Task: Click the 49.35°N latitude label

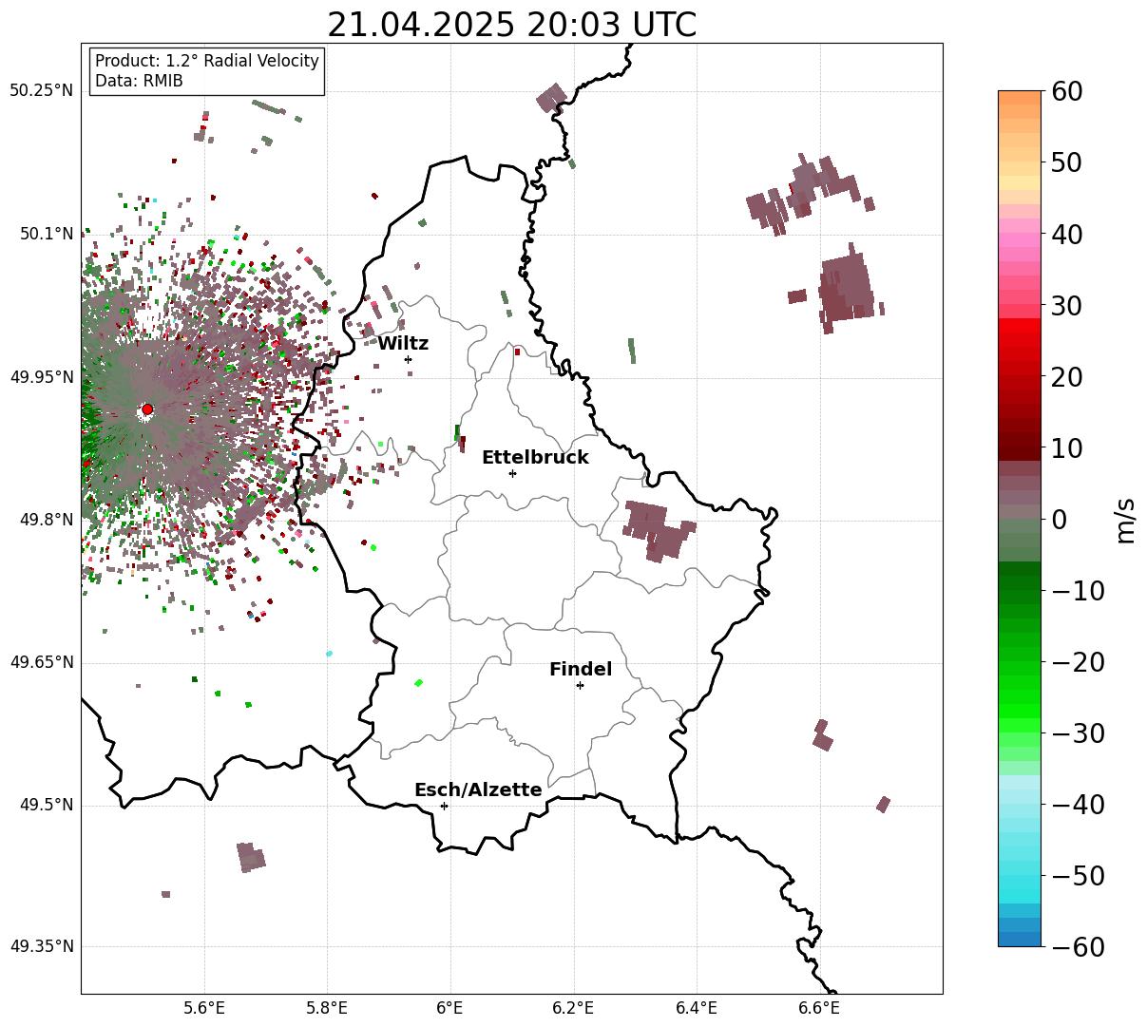Action: [x=41, y=946]
